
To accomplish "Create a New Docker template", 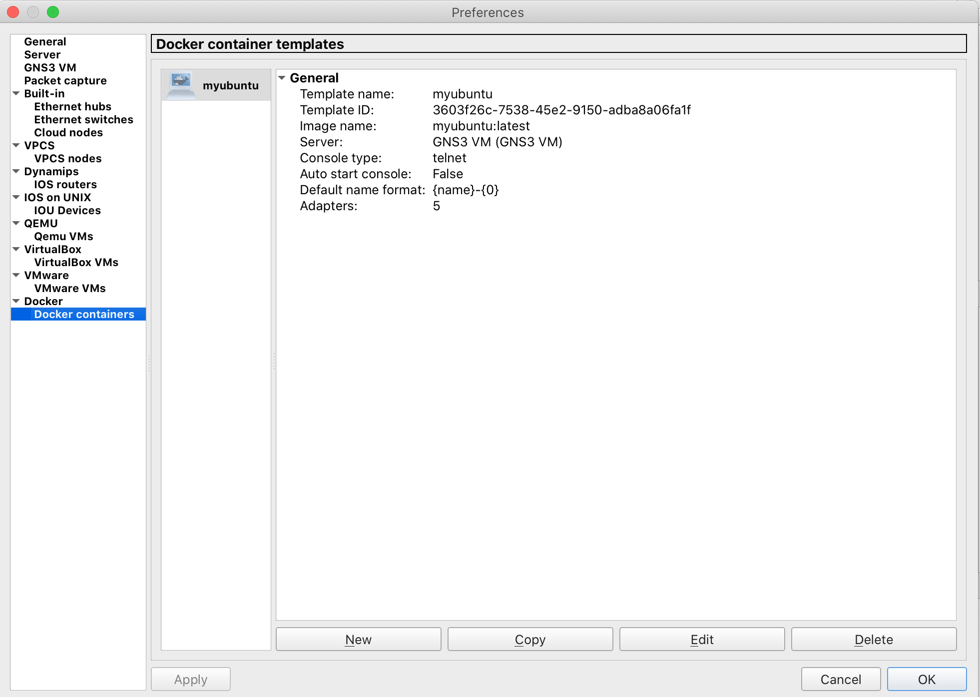I will click(358, 639).
